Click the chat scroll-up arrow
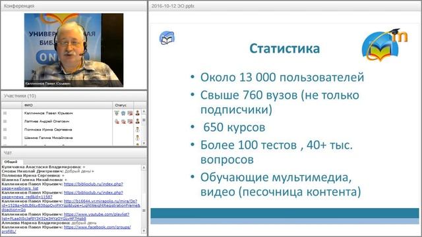The width and height of the screenshot is (422, 237). click(x=144, y=168)
